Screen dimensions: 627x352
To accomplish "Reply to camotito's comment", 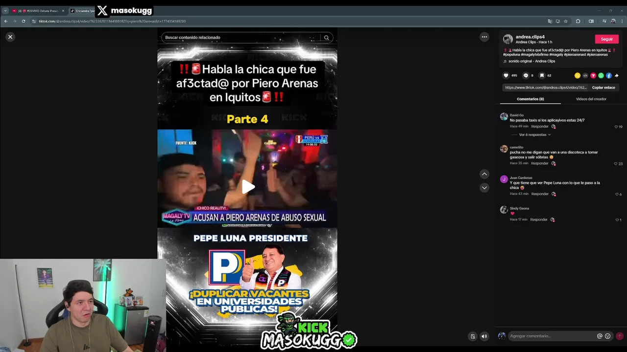I will click(540, 163).
